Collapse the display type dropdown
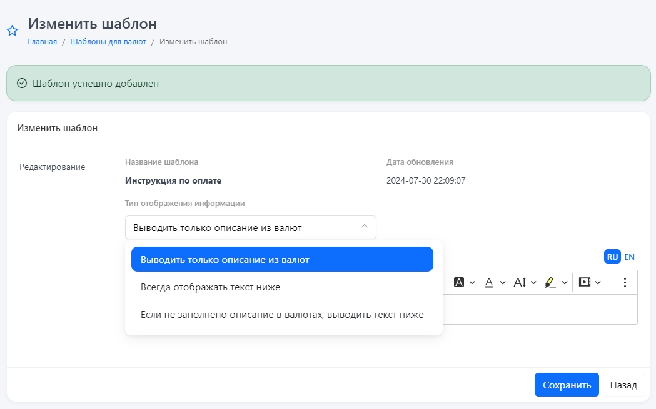This screenshot has height=409, width=656. (x=365, y=227)
